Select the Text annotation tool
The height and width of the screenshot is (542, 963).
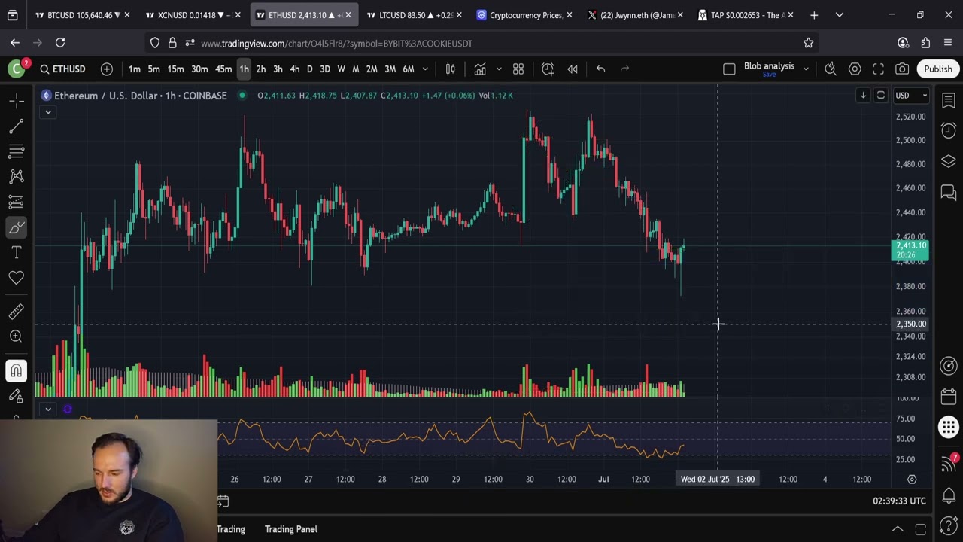[16, 253]
